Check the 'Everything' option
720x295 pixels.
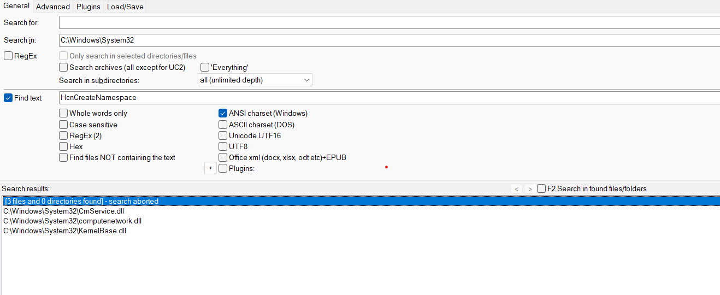click(x=205, y=67)
